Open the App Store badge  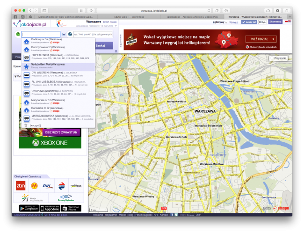[x=50, y=208]
